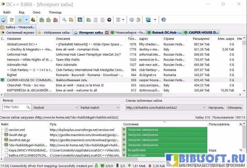
Task: Click the Public Hubs globe toolbar icon
Action: pos(3,20)
